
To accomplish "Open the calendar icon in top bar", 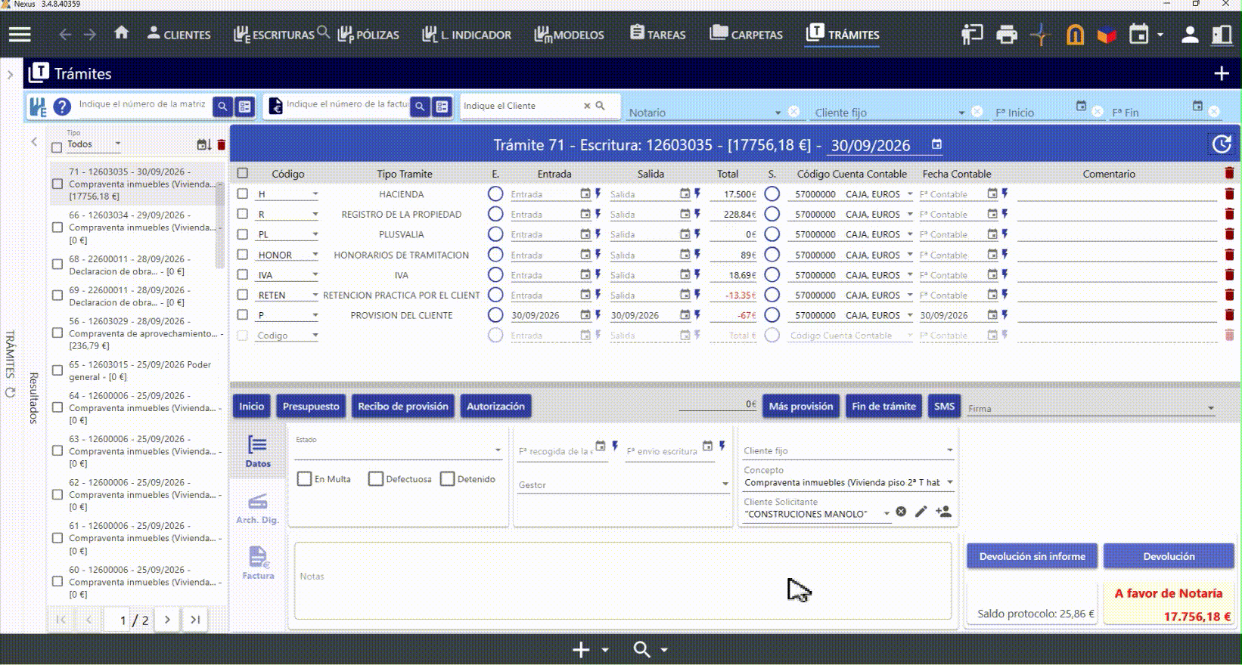I will (x=1138, y=34).
